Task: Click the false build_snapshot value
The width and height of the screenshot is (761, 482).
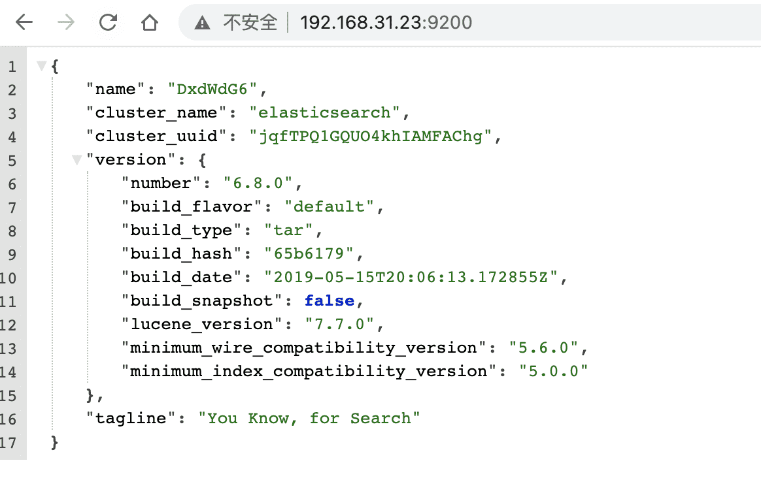Action: pyautogui.click(x=330, y=301)
